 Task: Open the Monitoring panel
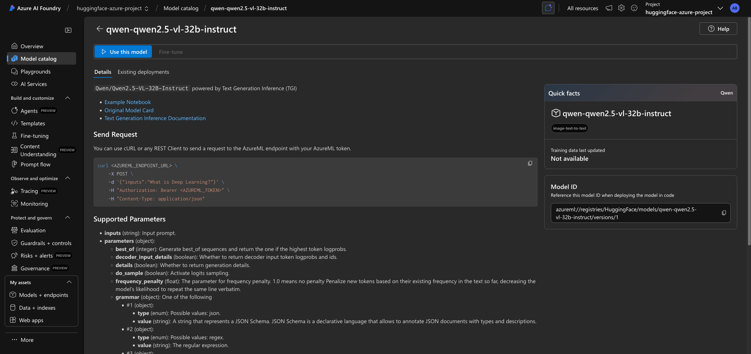[34, 203]
